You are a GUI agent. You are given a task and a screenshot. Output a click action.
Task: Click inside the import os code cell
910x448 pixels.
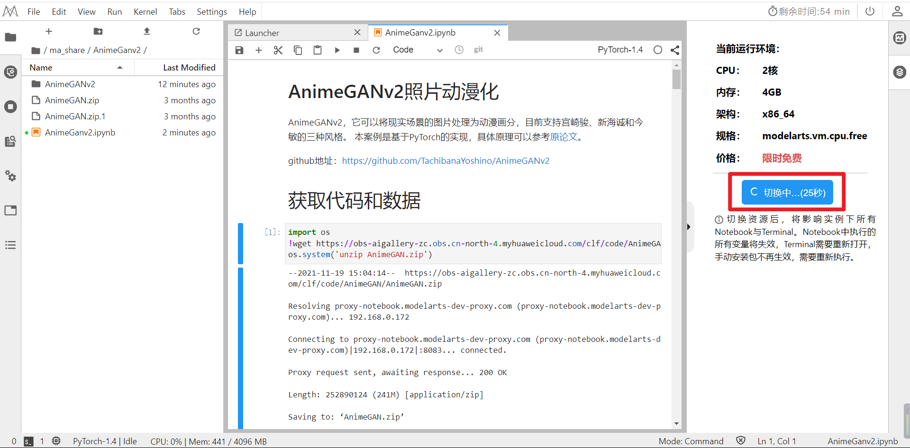click(x=473, y=243)
